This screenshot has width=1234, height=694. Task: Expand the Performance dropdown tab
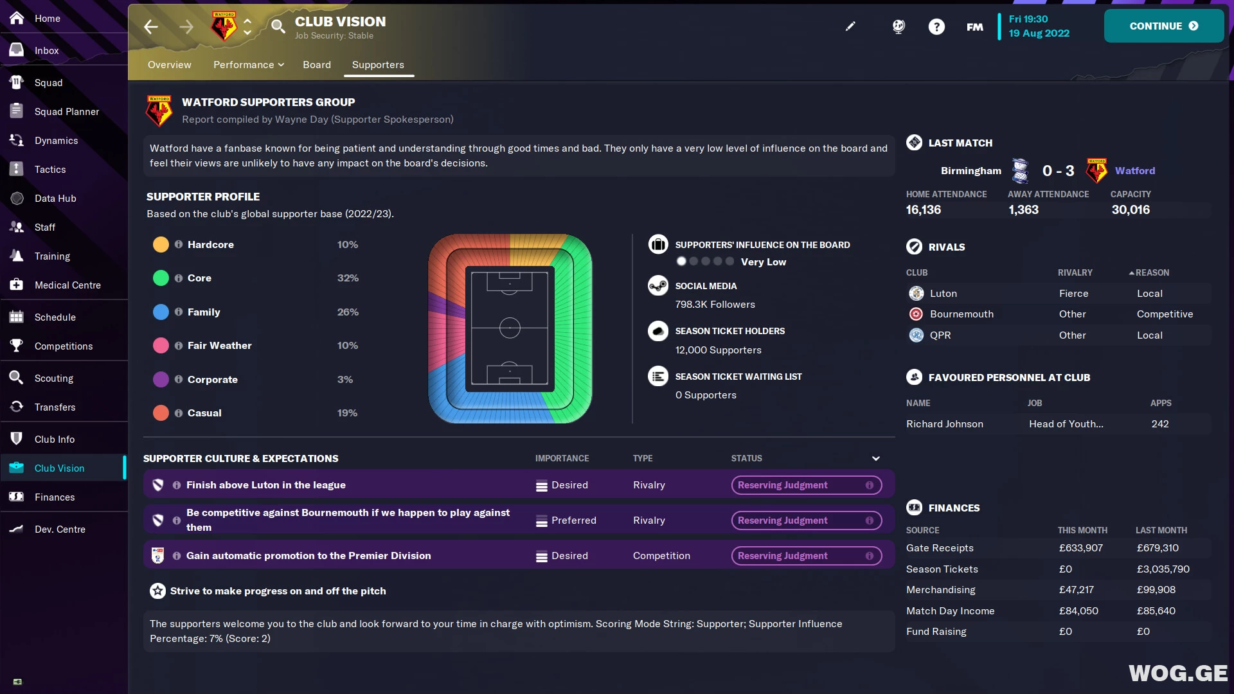pos(248,65)
